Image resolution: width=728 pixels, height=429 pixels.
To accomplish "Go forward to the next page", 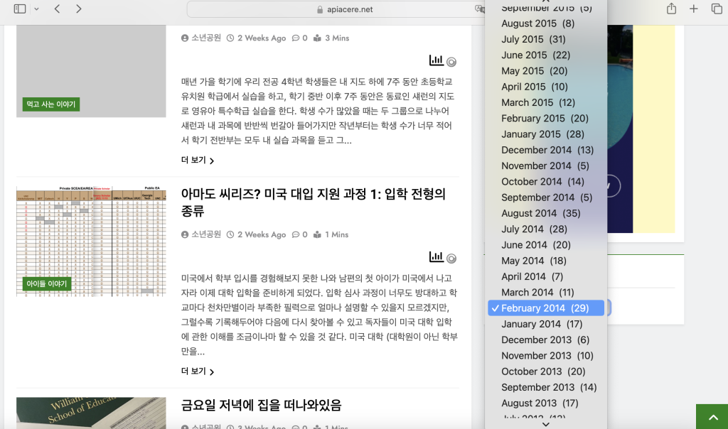I will 78,9.
